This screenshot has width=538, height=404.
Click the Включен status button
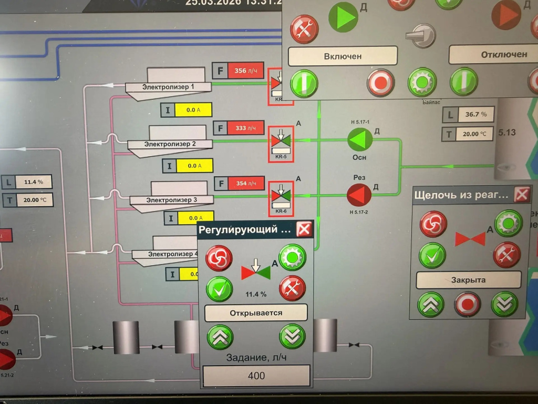point(343,56)
